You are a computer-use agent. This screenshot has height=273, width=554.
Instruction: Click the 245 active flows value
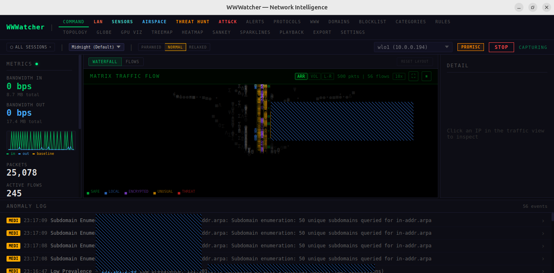pos(14,194)
